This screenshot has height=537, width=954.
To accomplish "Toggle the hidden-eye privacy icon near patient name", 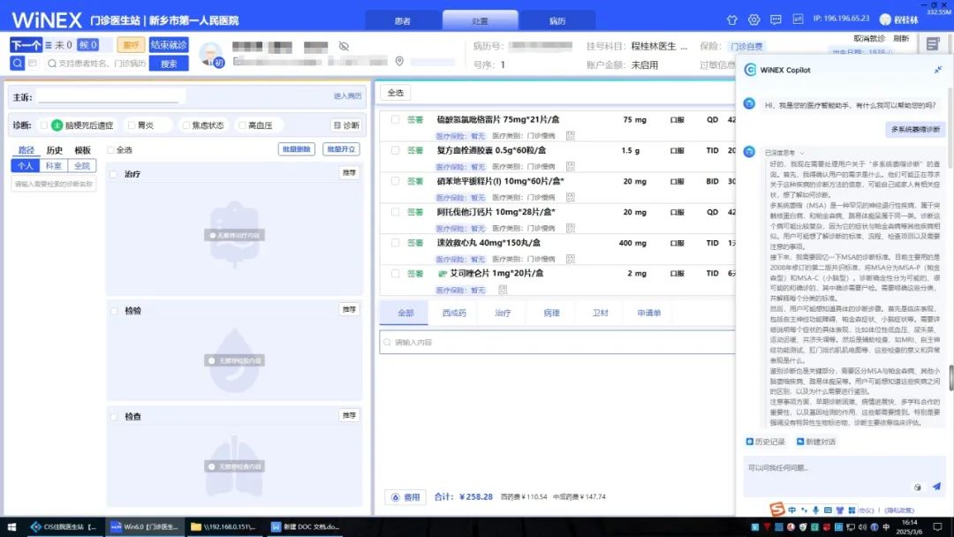I will coord(344,46).
